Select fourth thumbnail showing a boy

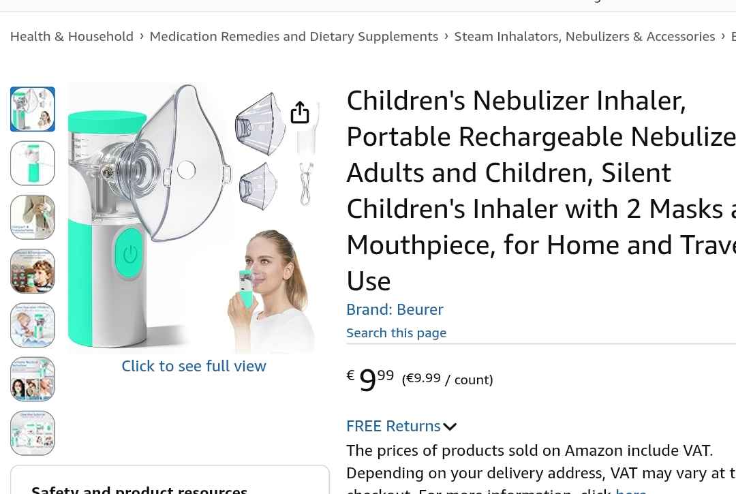[33, 271]
